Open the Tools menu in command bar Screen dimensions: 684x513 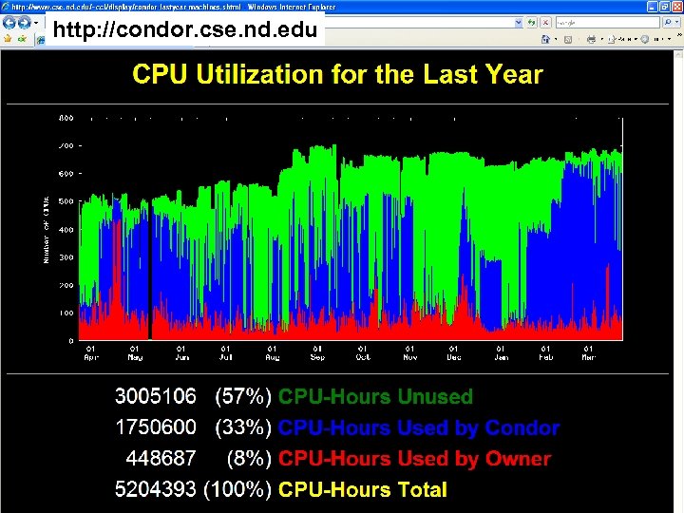click(x=656, y=40)
